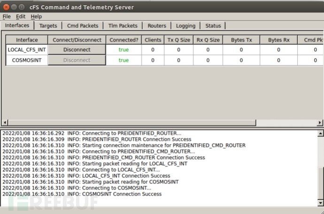Switch to the Cmd Packets tab
324x214 pixels.
[x=83, y=26]
